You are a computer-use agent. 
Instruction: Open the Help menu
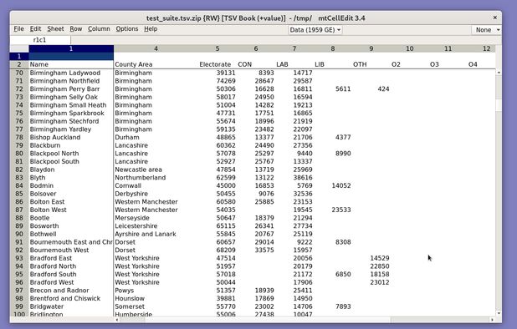(x=151, y=29)
